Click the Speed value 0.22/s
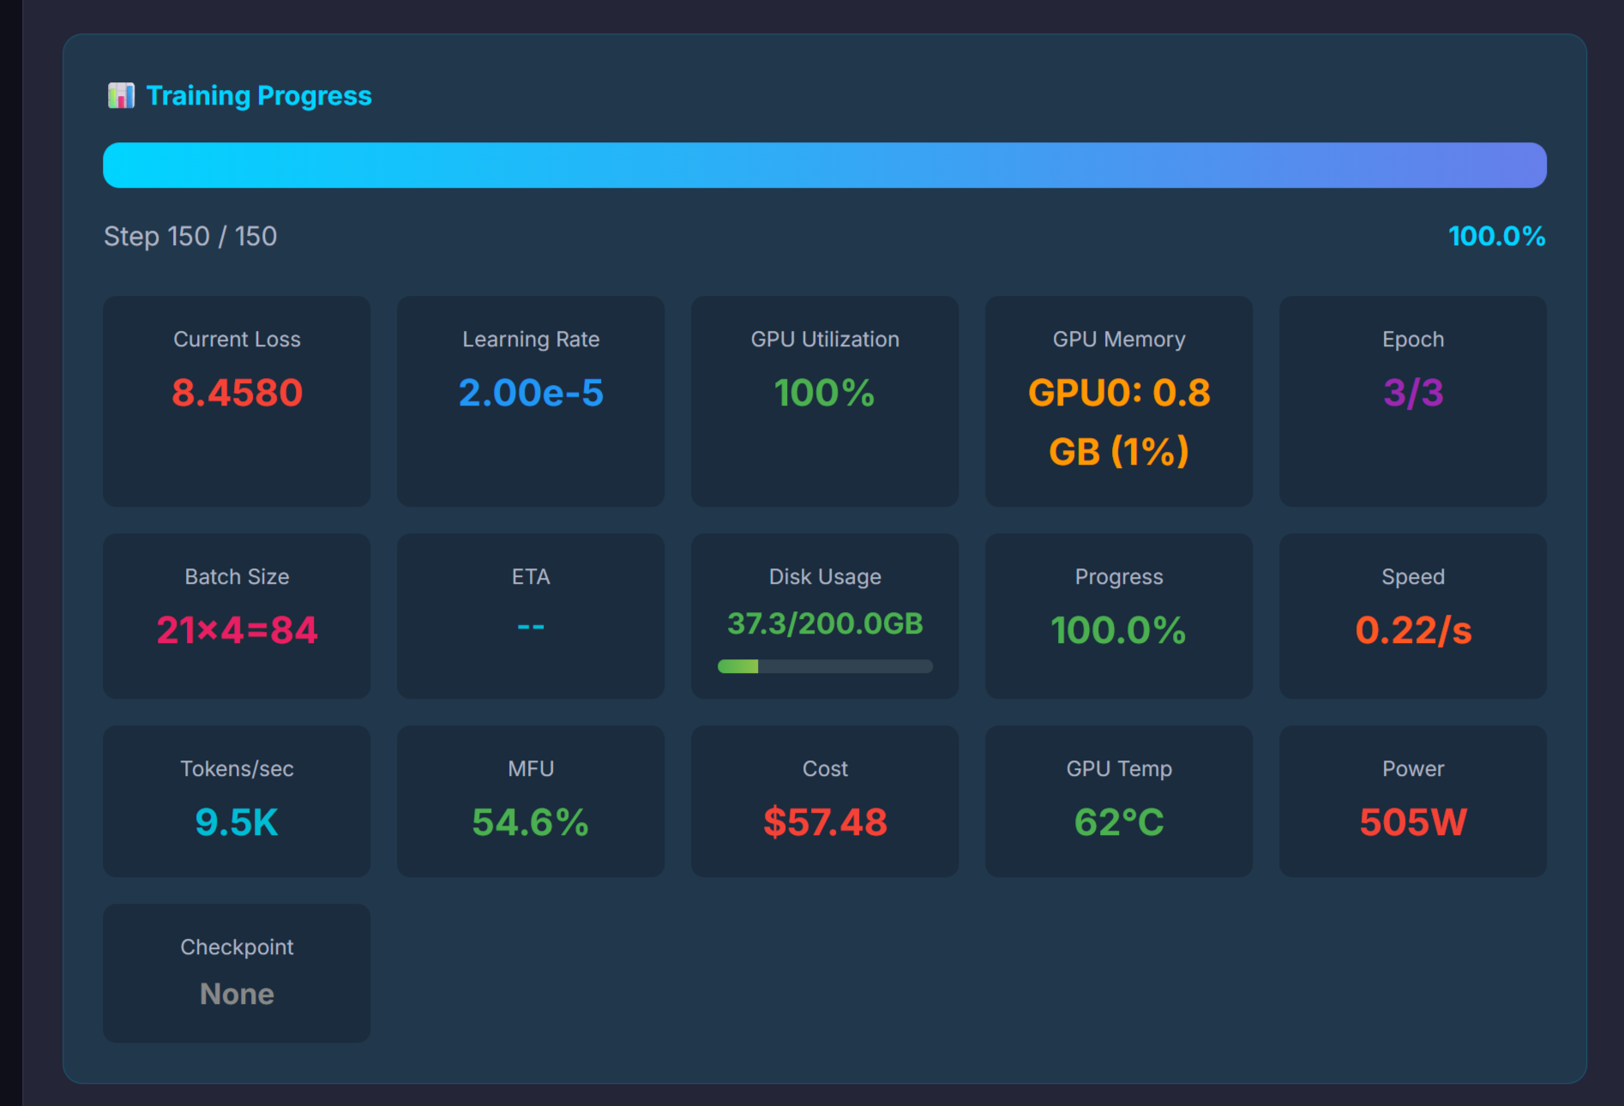Screen dimensions: 1624x1106 [x=1413, y=630]
